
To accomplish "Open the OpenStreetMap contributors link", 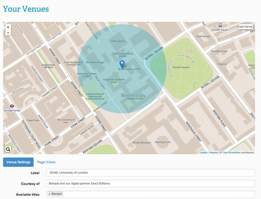I will [231, 152].
